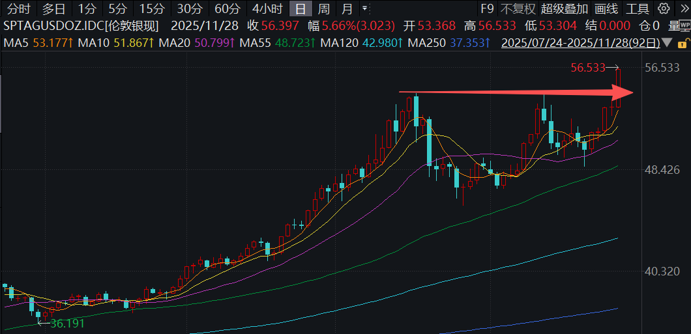Switch to 多日 multi-day tab
Viewport: 691px width, 334px height.
click(53, 8)
